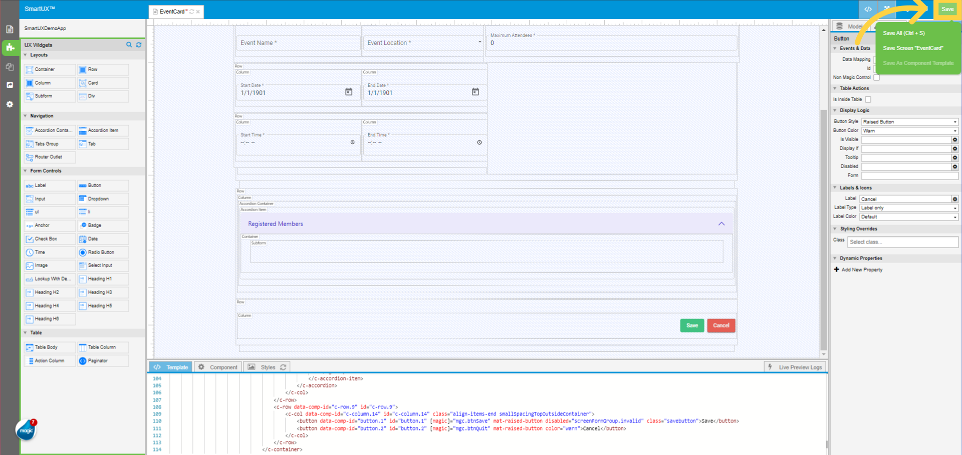
Task: Open the Button Style dropdown
Action: (909, 122)
